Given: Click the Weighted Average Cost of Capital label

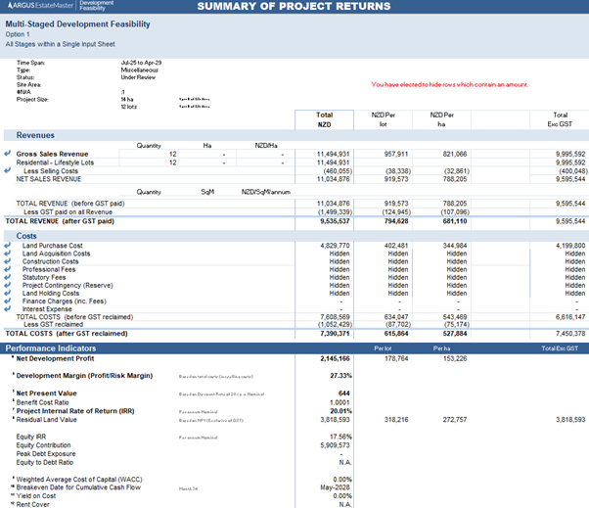Looking at the screenshot, I should coord(79,480).
